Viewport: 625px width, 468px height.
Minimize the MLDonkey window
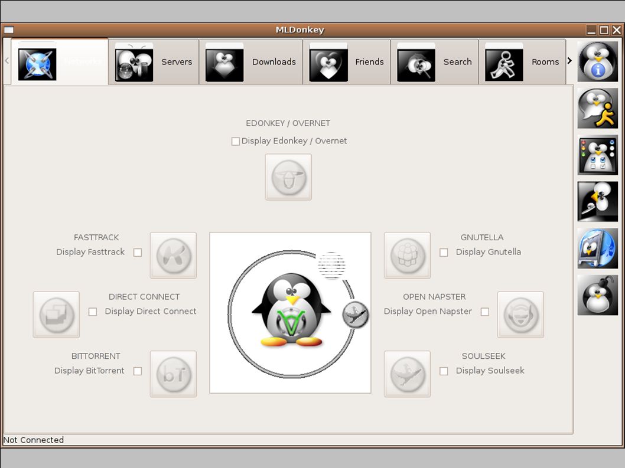(592, 30)
